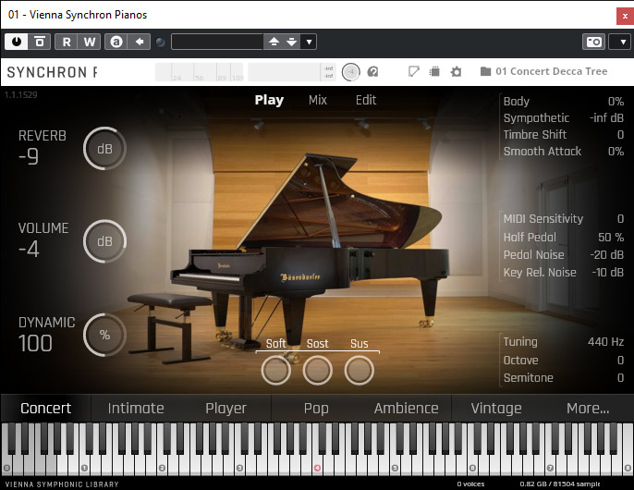Click the Soft pedal button
634x490 pixels.
(x=275, y=370)
